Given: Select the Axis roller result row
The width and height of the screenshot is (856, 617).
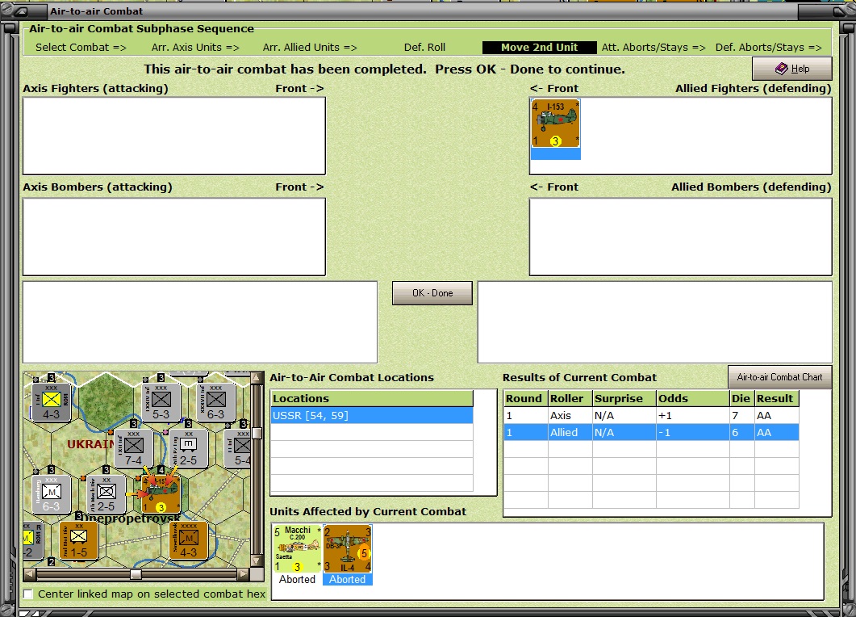Looking at the screenshot, I should [x=652, y=415].
